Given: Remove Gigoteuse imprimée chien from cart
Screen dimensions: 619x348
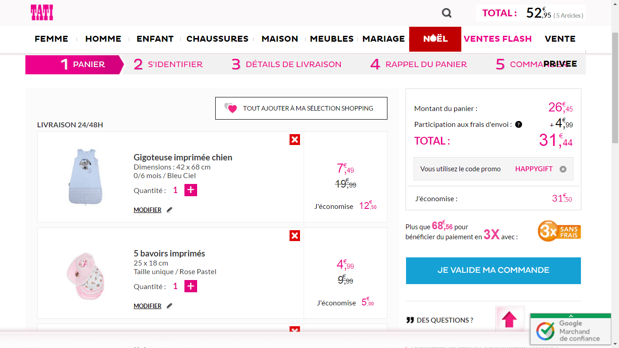Looking at the screenshot, I should 295,140.
